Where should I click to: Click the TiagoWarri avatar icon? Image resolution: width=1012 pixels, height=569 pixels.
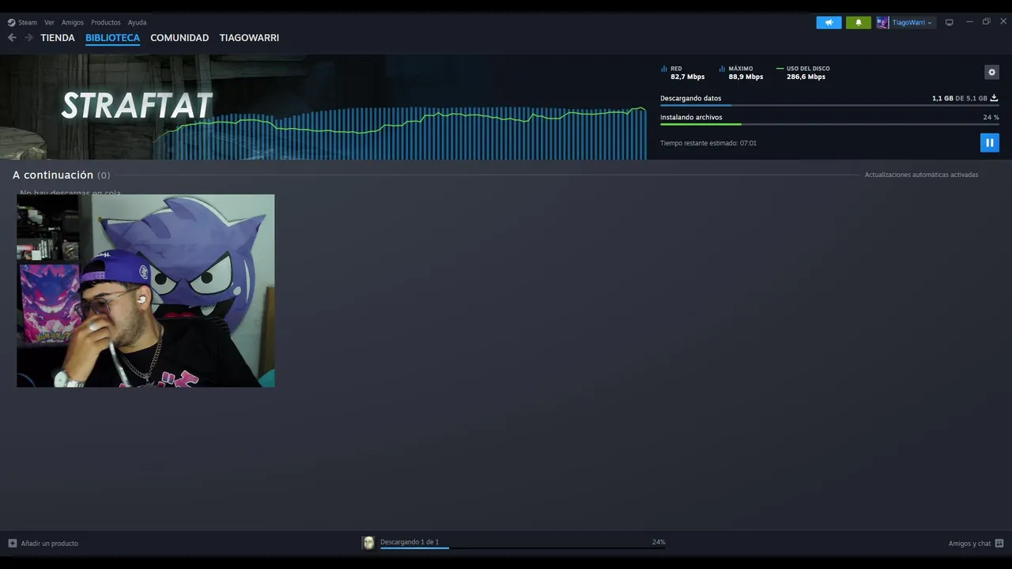(882, 22)
